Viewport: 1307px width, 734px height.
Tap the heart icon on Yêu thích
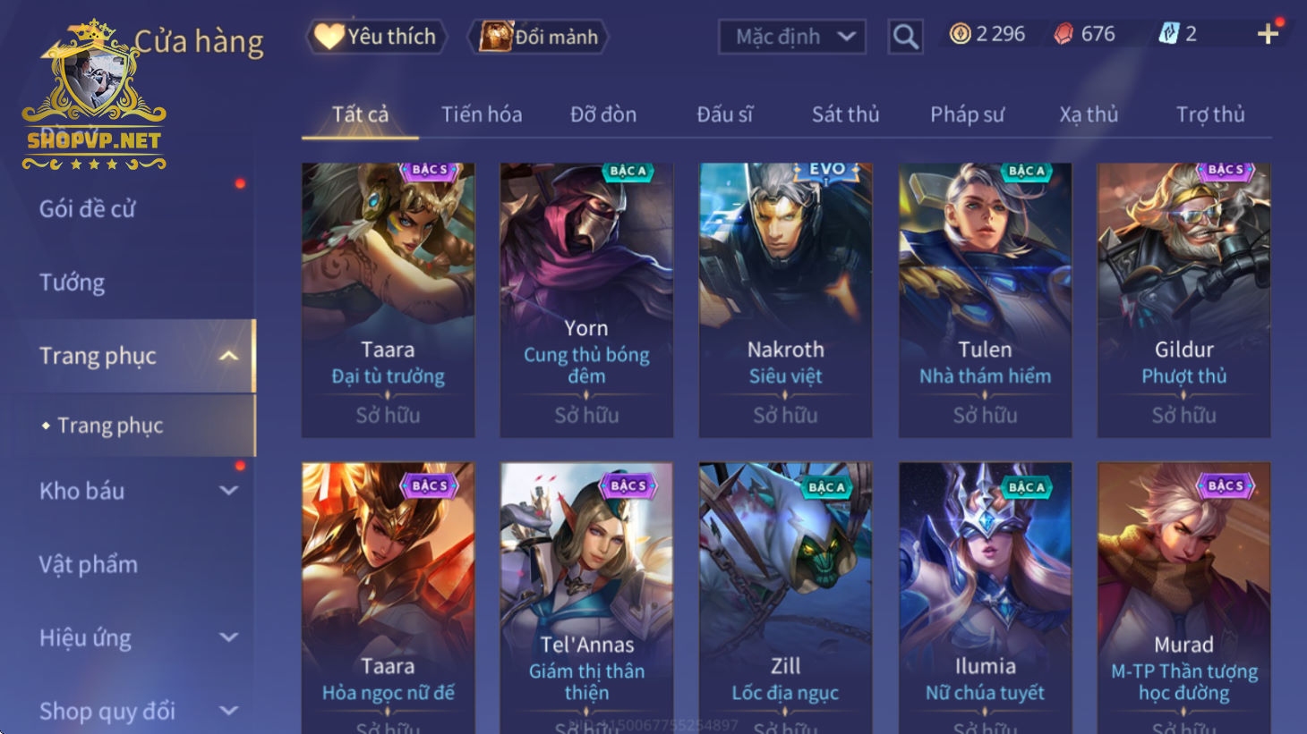point(329,37)
